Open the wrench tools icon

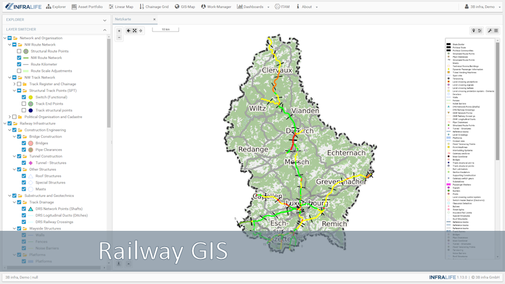(x=490, y=31)
